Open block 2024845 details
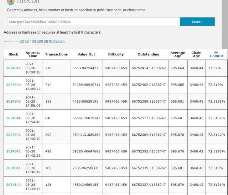 (13, 102)
